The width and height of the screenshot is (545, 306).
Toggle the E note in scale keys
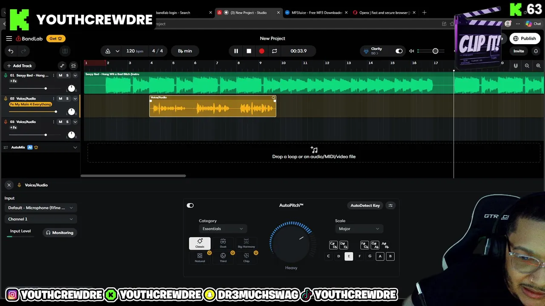(x=349, y=256)
